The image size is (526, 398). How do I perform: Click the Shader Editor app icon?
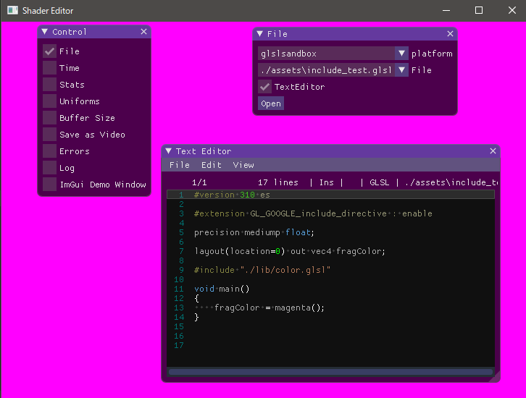coord(12,10)
